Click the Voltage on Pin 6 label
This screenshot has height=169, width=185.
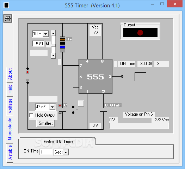tap(139, 114)
